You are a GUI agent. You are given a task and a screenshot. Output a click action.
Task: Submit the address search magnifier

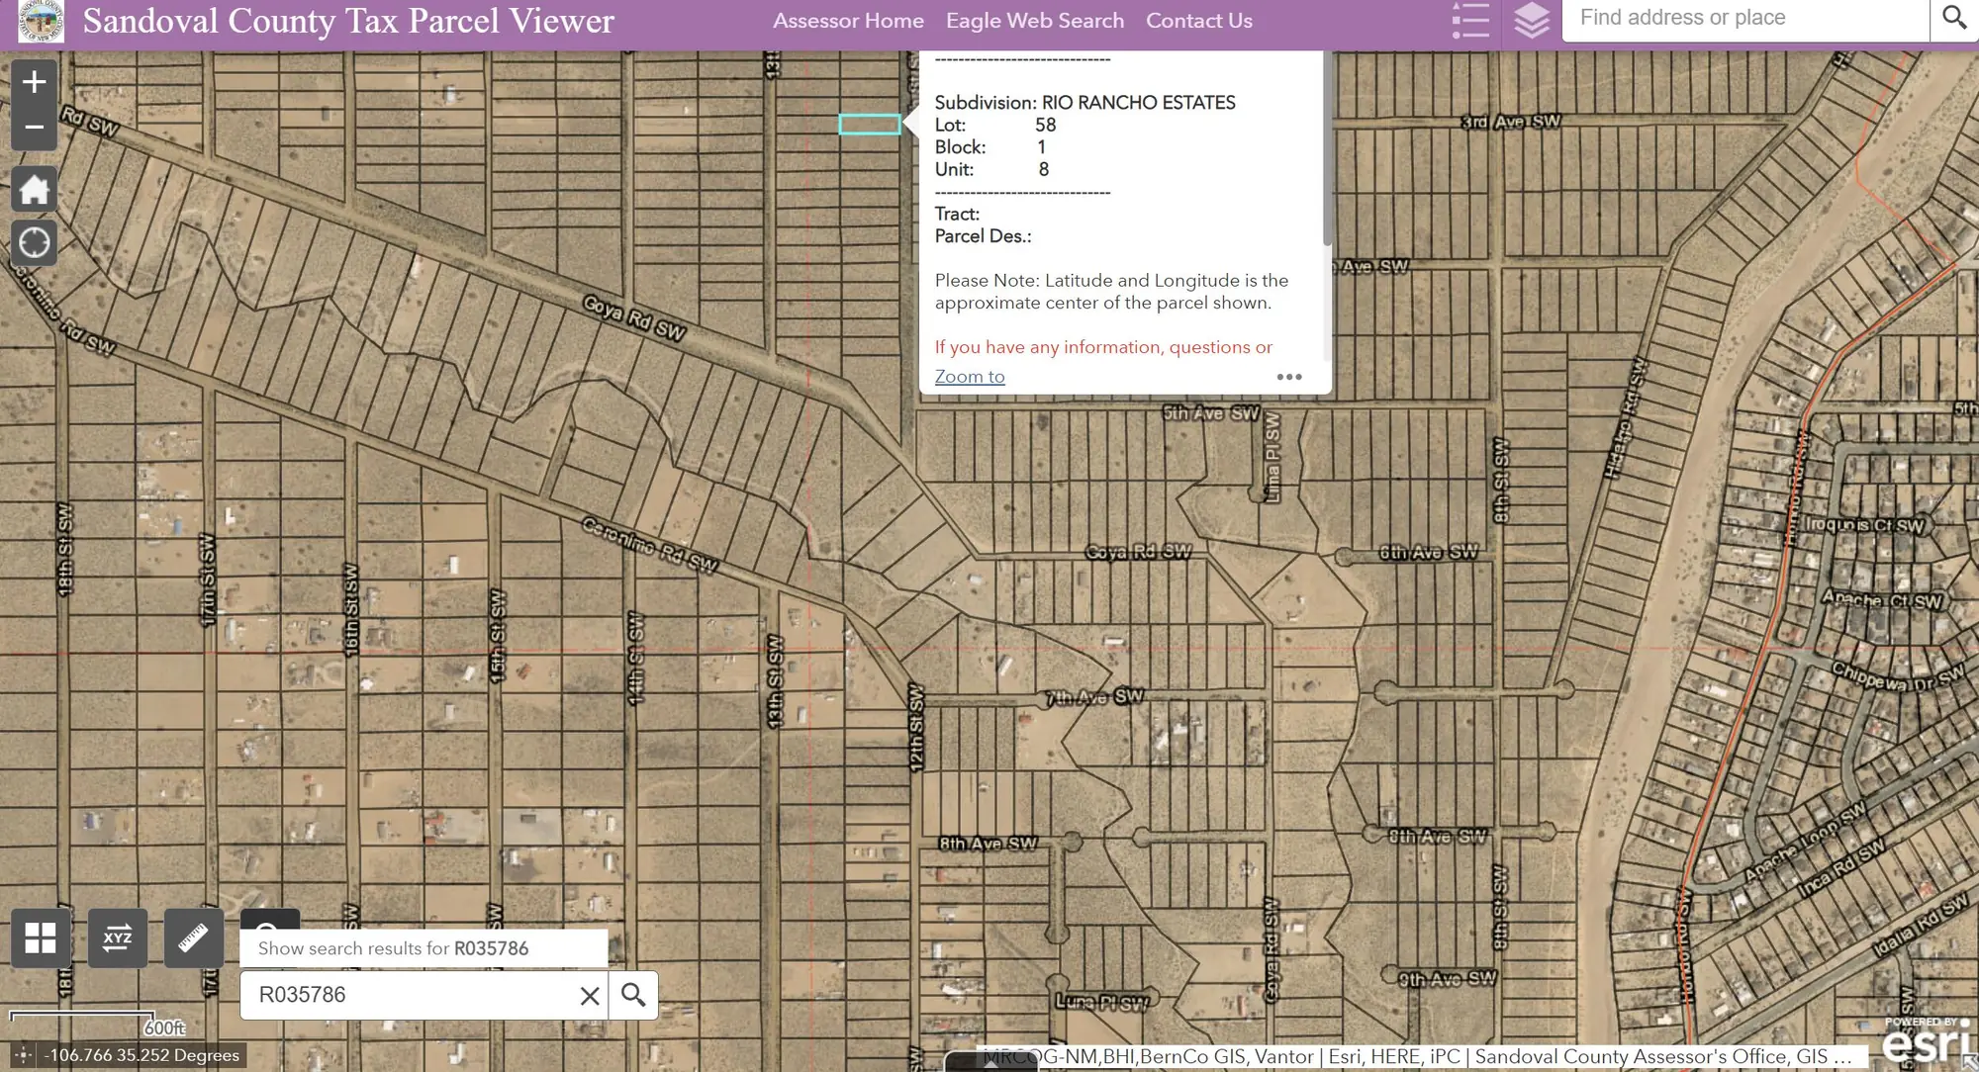click(1953, 19)
